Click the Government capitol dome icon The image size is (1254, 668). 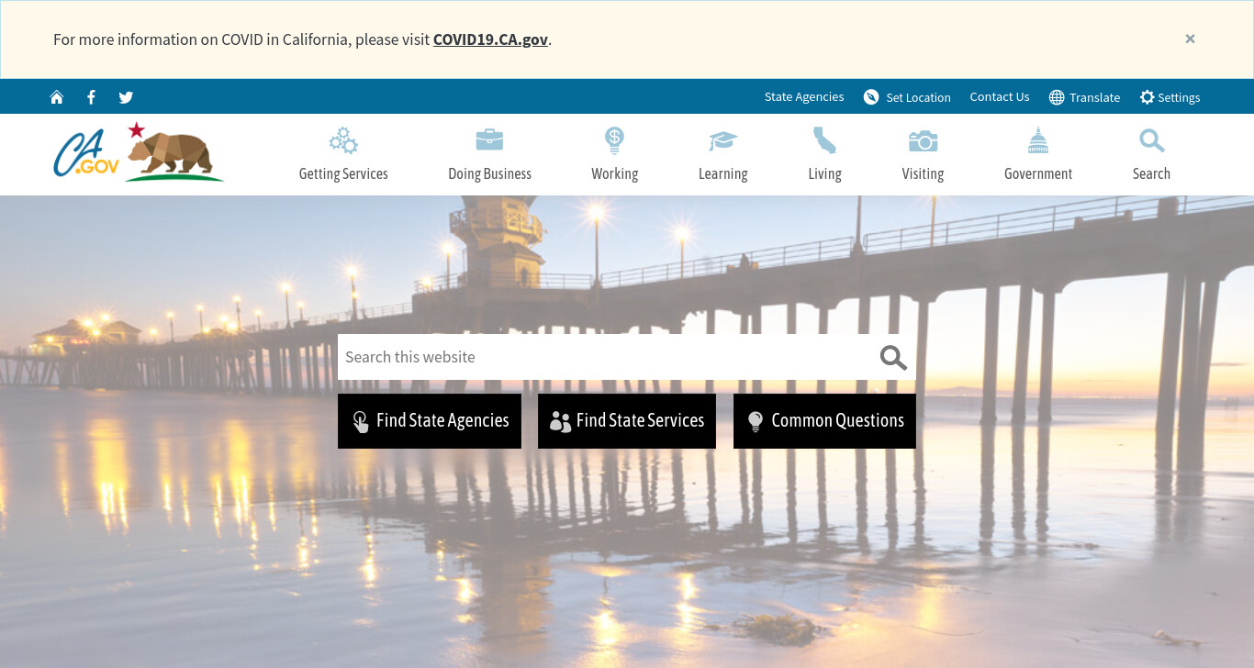(1038, 140)
